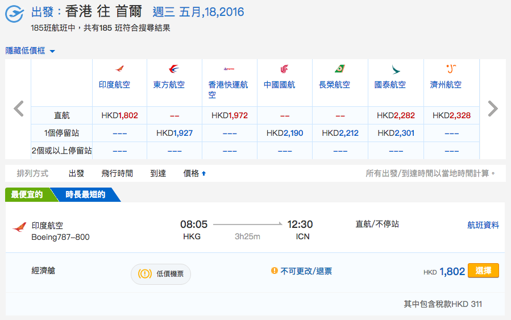Click the Jeju Air orange logo
The image size is (511, 320).
coord(451,69)
